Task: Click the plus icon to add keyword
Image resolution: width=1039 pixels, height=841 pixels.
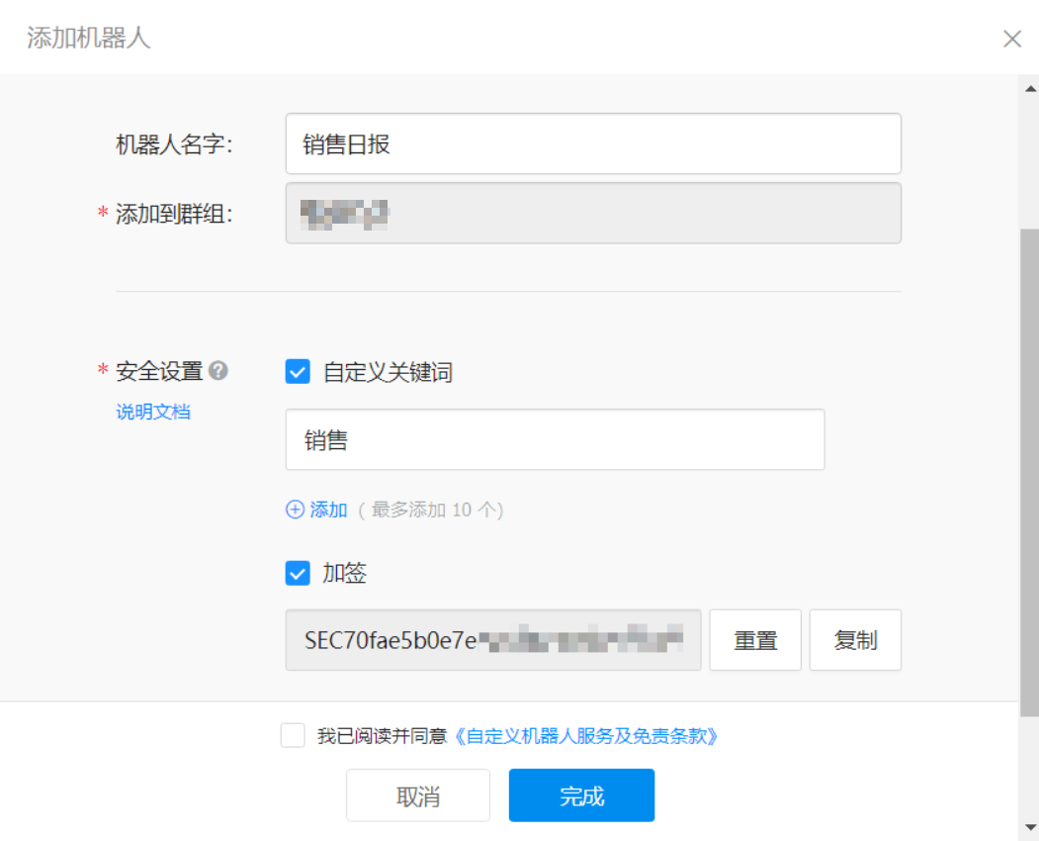Action: click(295, 510)
